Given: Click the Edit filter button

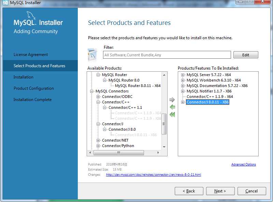Looking at the screenshot, I should [246, 55].
